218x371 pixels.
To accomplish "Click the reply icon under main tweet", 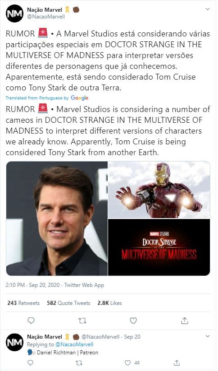I will tap(31, 321).
